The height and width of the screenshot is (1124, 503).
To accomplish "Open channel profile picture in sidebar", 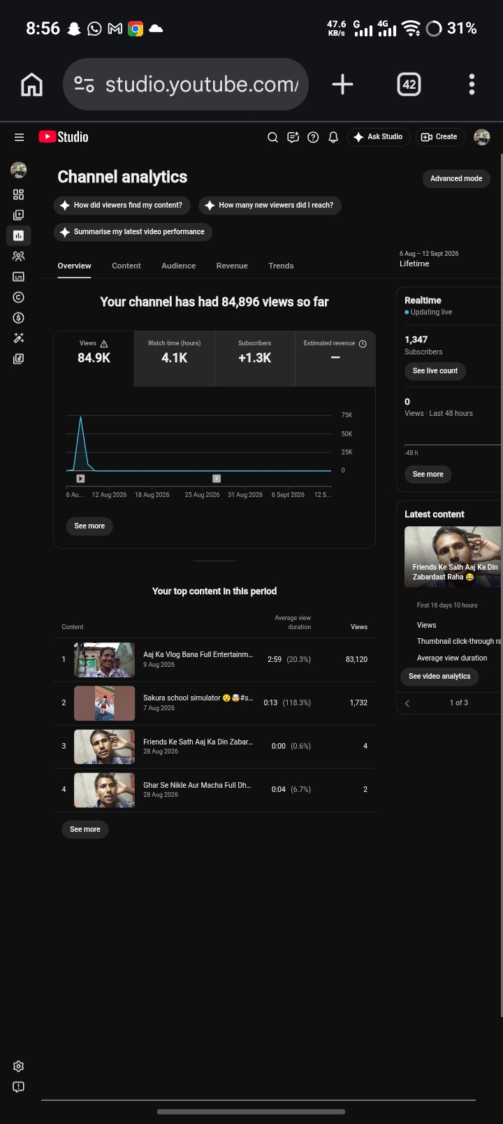I will tap(19, 170).
